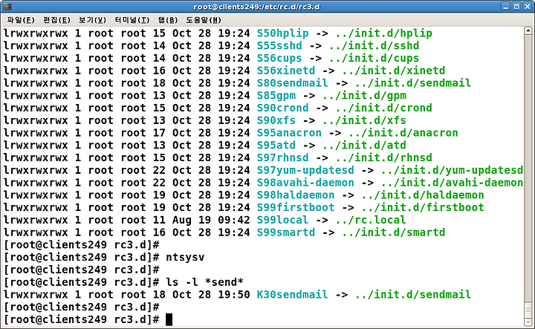The height and width of the screenshot is (329, 535).
Task: Click the ../init.d/haldaemon target path
Action: click(423, 195)
